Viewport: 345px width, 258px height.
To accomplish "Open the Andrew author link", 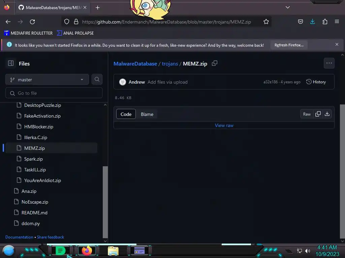I will point(137,82).
